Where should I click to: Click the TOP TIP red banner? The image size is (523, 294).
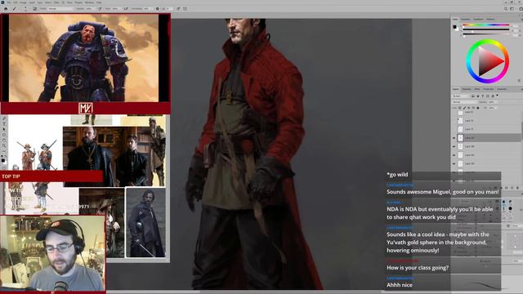51,176
